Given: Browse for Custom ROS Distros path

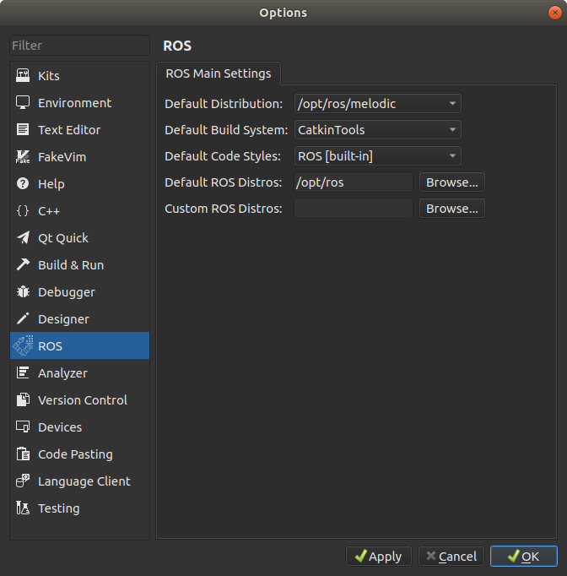Looking at the screenshot, I should click(x=452, y=209).
